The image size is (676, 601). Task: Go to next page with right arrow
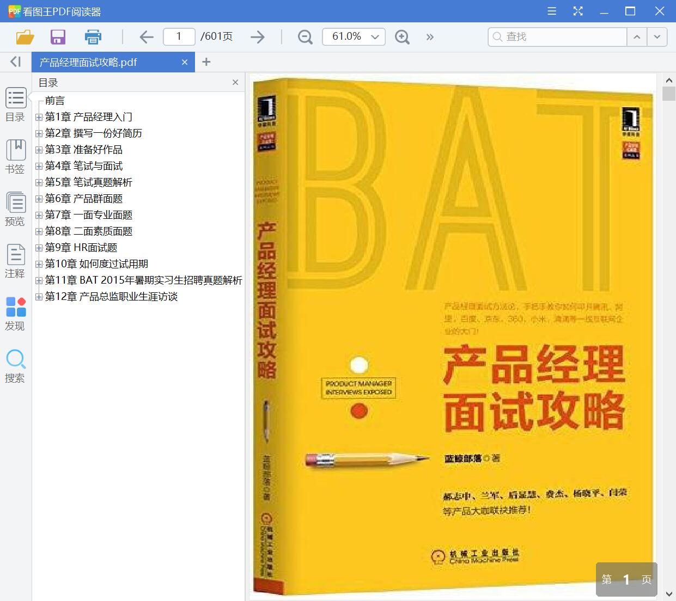pyautogui.click(x=257, y=36)
